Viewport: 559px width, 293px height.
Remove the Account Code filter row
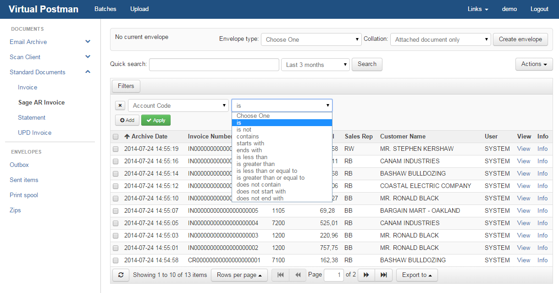pos(120,105)
